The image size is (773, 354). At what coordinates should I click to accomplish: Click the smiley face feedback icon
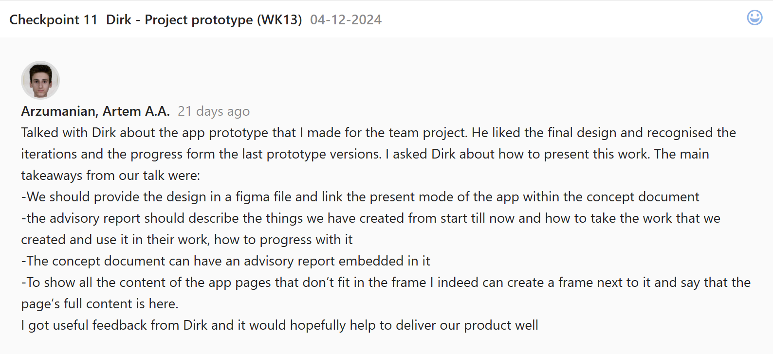pyautogui.click(x=755, y=18)
